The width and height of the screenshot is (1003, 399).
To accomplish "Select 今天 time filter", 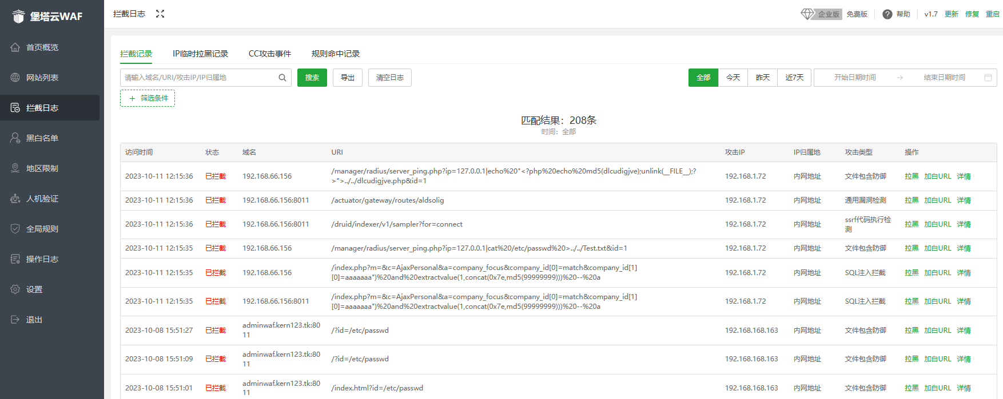I will point(733,78).
